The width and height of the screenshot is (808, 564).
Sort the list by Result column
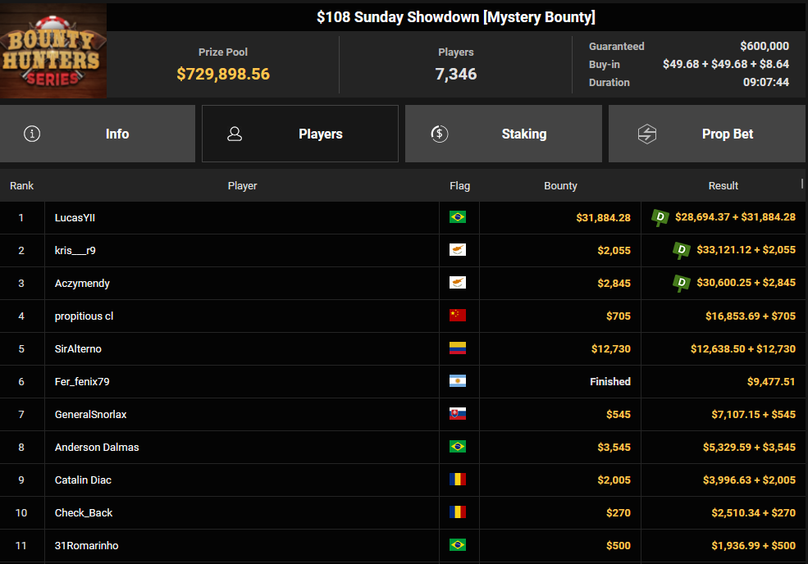pyautogui.click(x=723, y=186)
